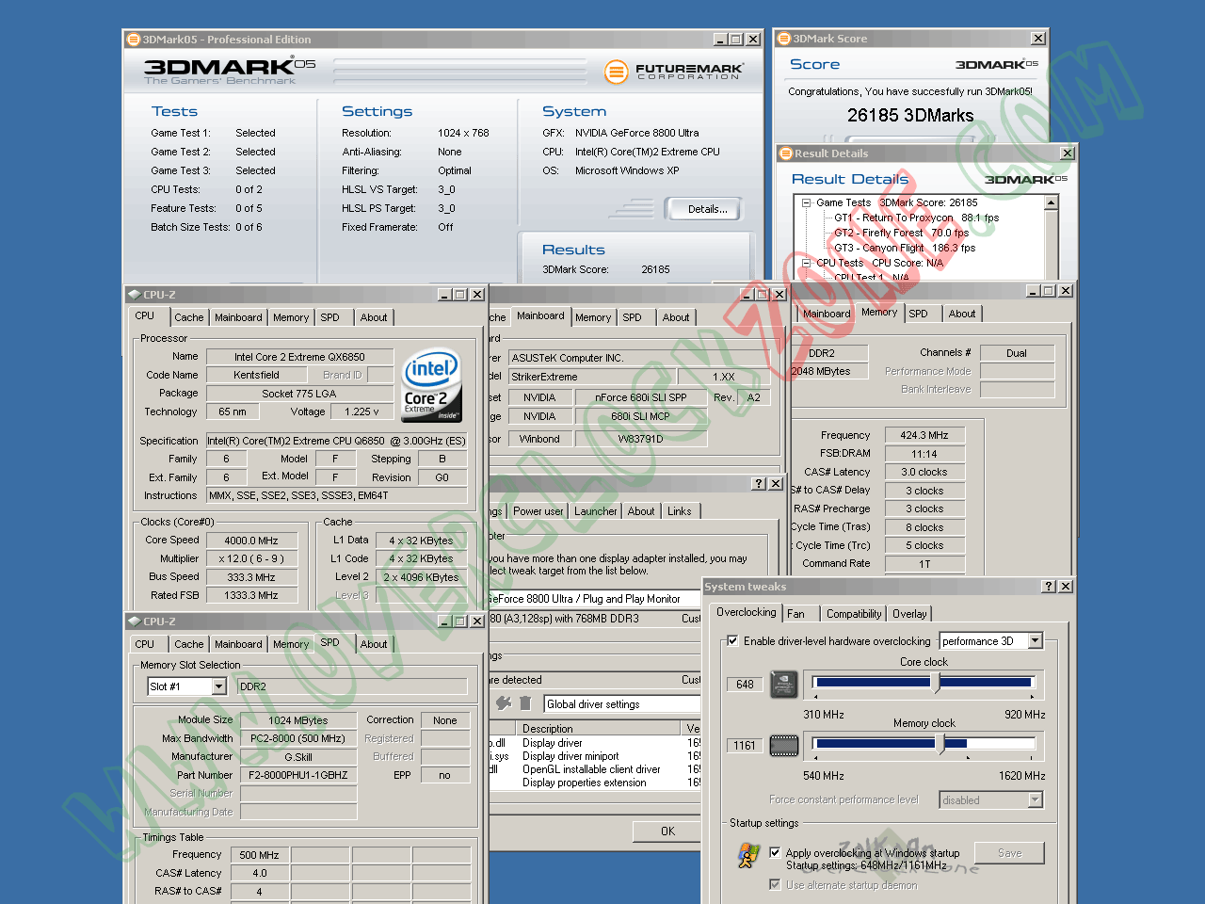
Task: Click the plug icon left of Global driver settings
Action: 504,703
